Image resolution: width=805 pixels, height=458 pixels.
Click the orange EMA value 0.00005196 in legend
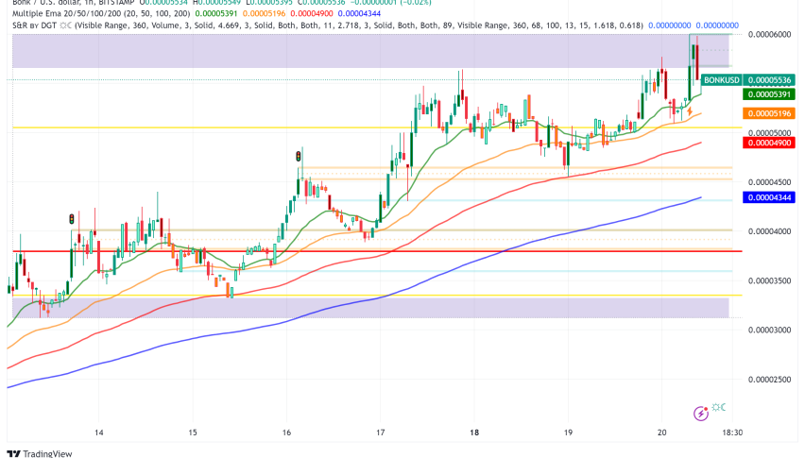tap(264, 14)
